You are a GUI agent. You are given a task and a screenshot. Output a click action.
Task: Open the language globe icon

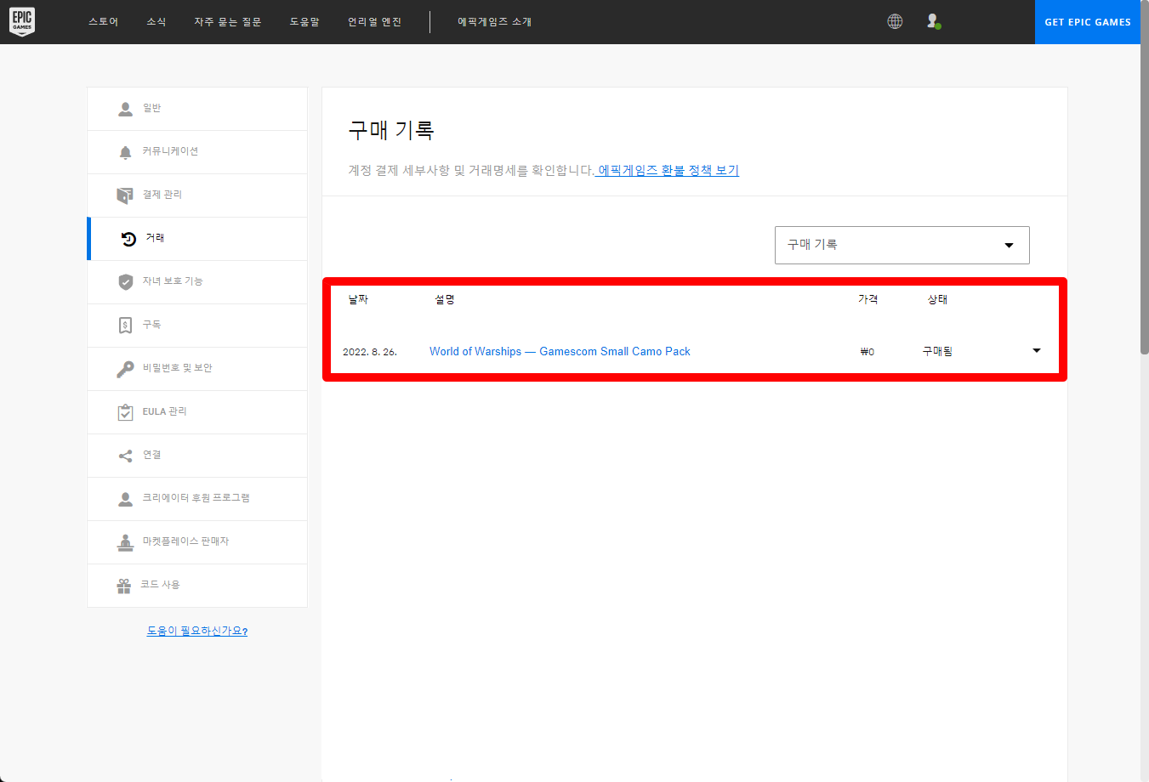tap(895, 21)
